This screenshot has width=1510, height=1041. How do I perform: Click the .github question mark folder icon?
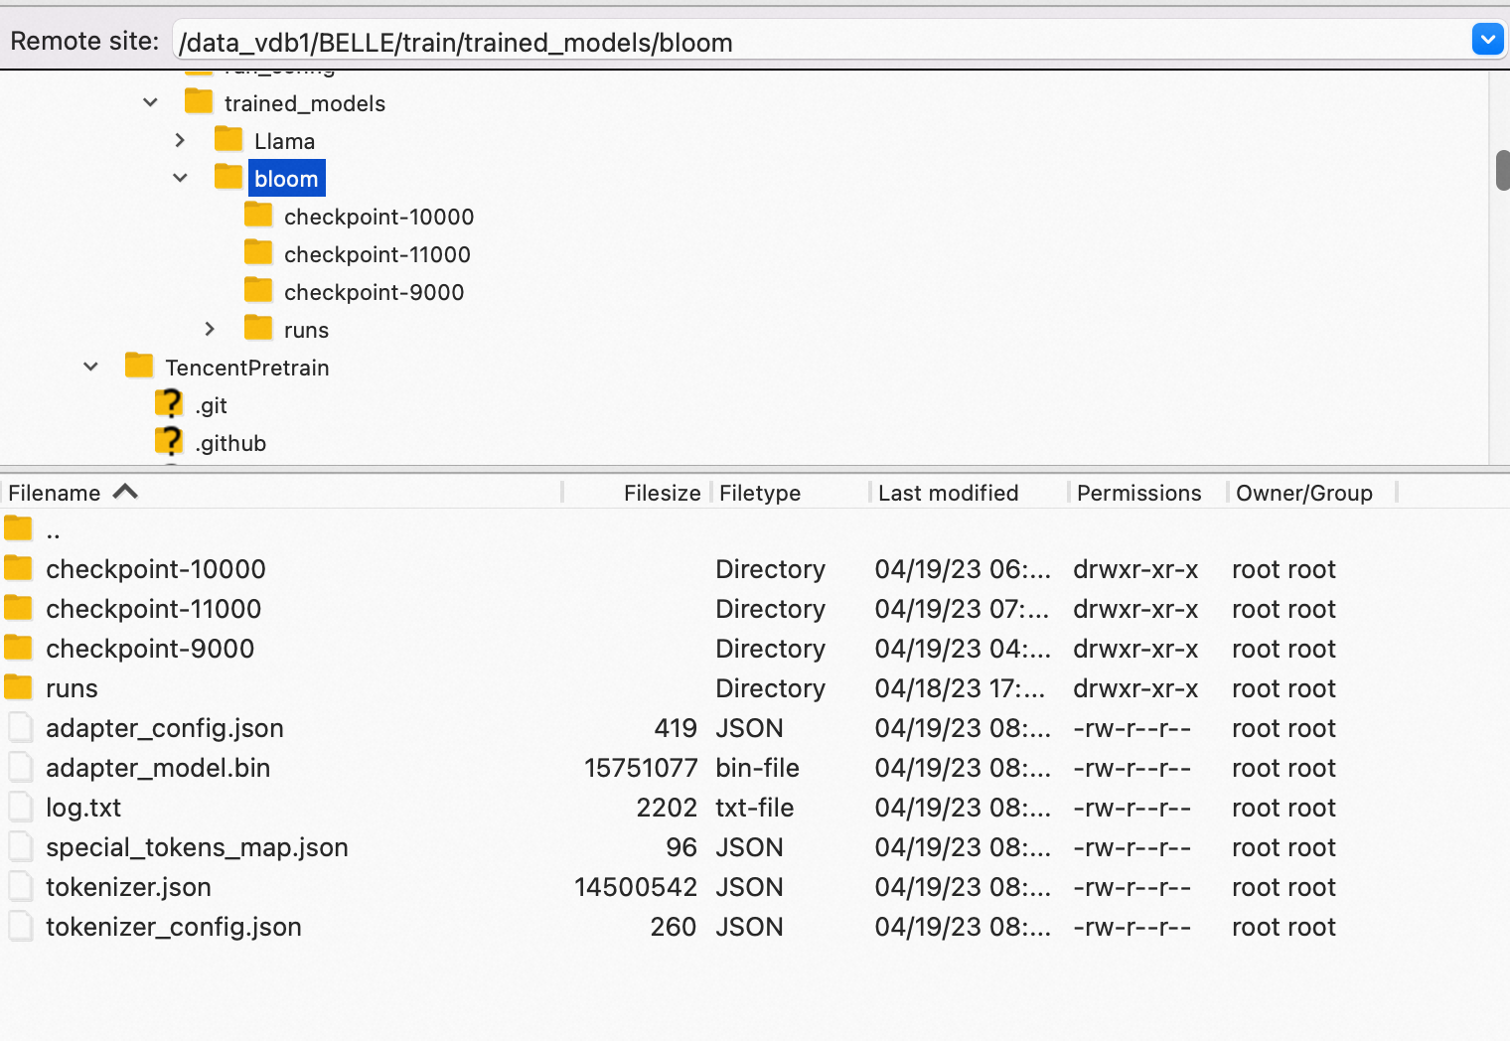point(169,440)
